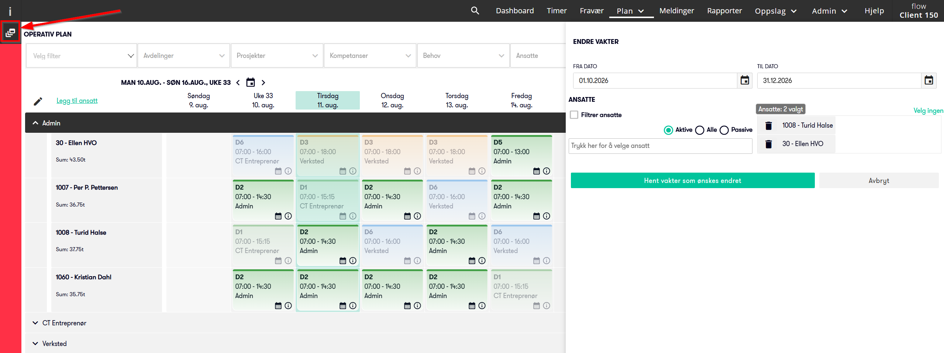This screenshot has height=353, width=944.
Task: Open calendar icon on Per P. Pettersen's Monday D2 shift
Action: pyautogui.click(x=278, y=216)
